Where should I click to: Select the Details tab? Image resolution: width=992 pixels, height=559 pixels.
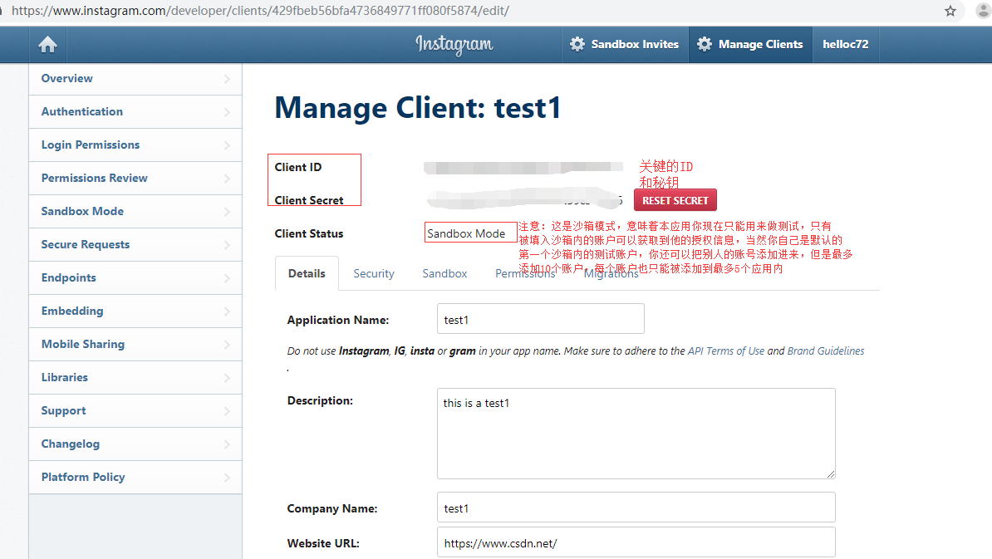tap(307, 274)
